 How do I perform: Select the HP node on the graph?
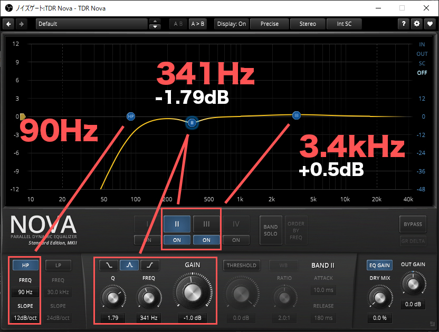(x=131, y=116)
